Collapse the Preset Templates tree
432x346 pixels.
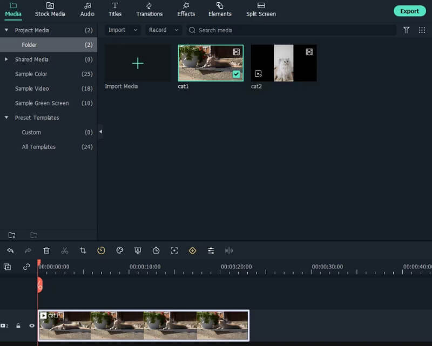coord(6,118)
